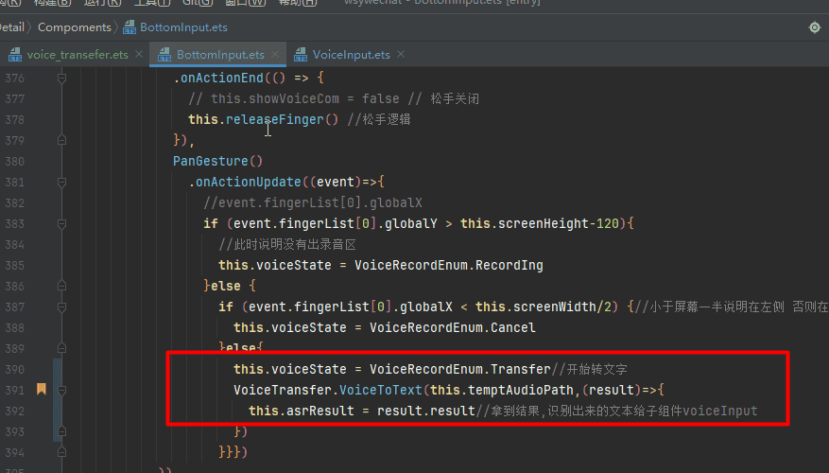Fold the VoiceToText callback at line 391
The height and width of the screenshot is (473, 829).
[x=61, y=390]
